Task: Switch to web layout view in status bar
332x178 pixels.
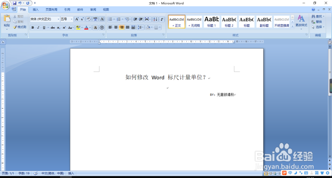Action: 275,173
